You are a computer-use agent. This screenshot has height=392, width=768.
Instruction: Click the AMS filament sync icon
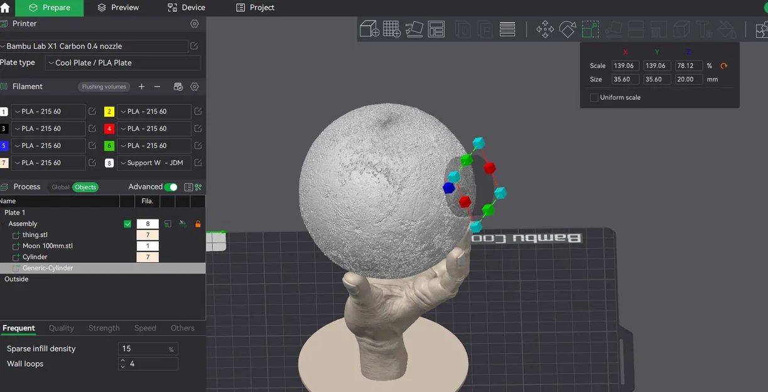point(178,87)
